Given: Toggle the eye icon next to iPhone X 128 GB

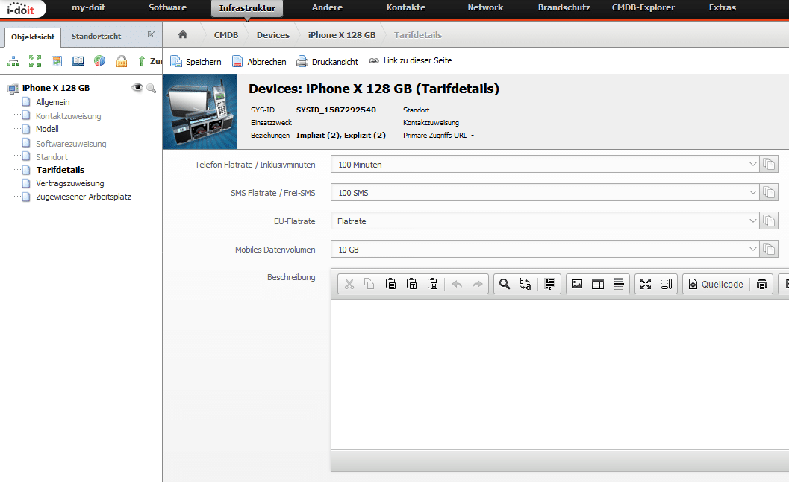Looking at the screenshot, I should (137, 88).
